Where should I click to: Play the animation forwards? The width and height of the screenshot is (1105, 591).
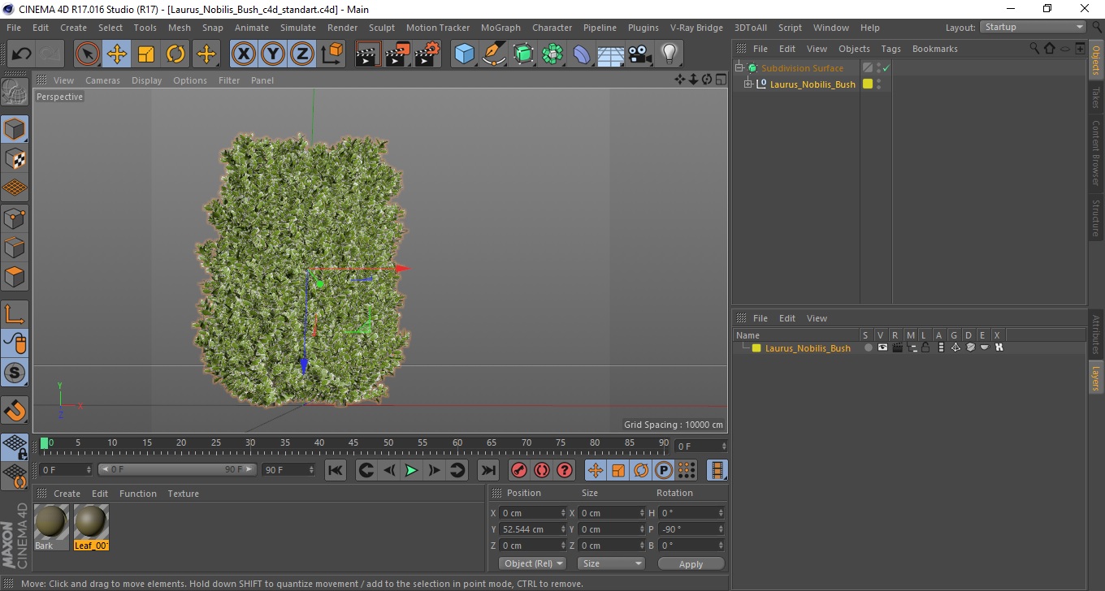point(412,470)
